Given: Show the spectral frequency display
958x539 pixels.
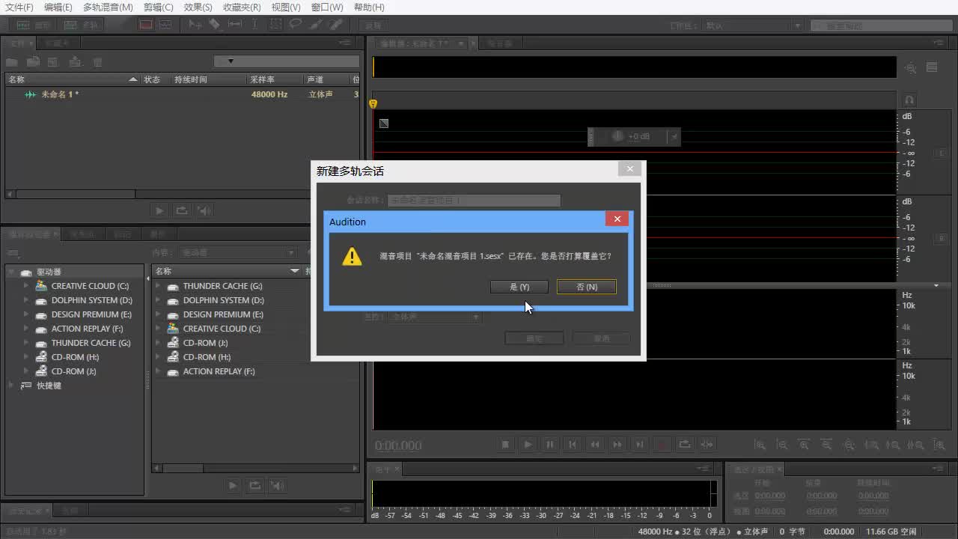Looking at the screenshot, I should pyautogui.click(x=145, y=24).
